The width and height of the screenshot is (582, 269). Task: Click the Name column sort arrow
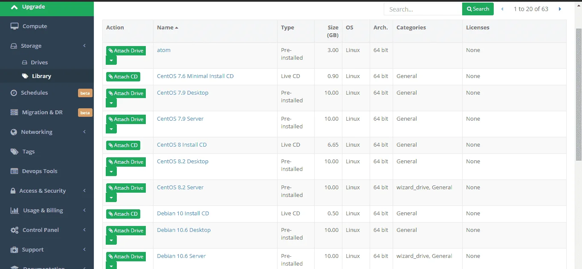click(177, 28)
